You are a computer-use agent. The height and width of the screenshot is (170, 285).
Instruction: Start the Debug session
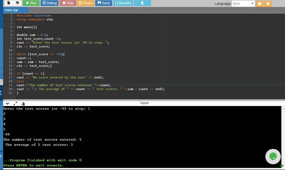(x=49, y=3)
